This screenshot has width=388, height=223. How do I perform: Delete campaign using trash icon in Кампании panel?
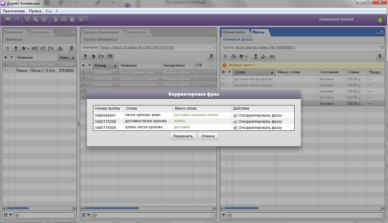click(71, 48)
